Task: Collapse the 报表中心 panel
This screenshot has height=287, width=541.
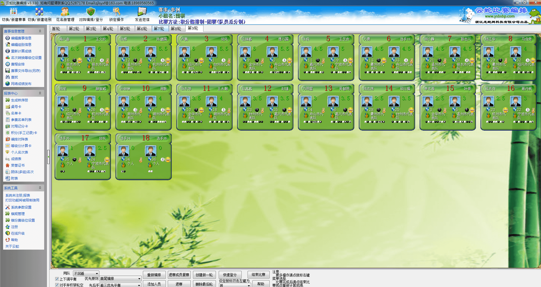Action: tap(40, 93)
